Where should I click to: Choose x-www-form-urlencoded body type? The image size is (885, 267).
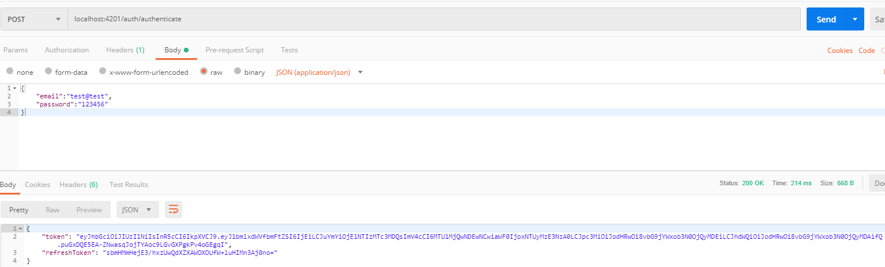pyautogui.click(x=144, y=73)
